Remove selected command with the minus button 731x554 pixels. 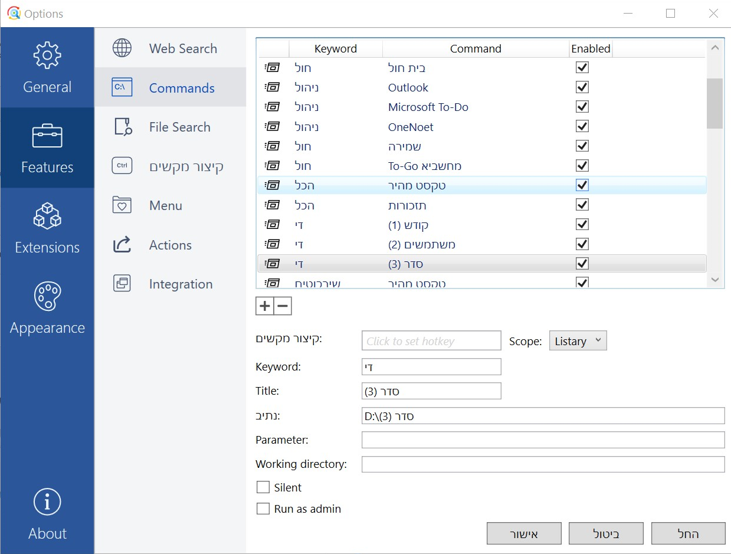(283, 306)
